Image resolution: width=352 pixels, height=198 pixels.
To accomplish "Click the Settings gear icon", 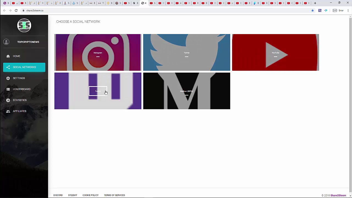I will click(x=8, y=78).
